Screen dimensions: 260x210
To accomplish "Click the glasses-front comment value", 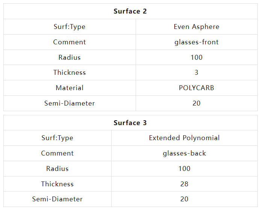I will [197, 42].
